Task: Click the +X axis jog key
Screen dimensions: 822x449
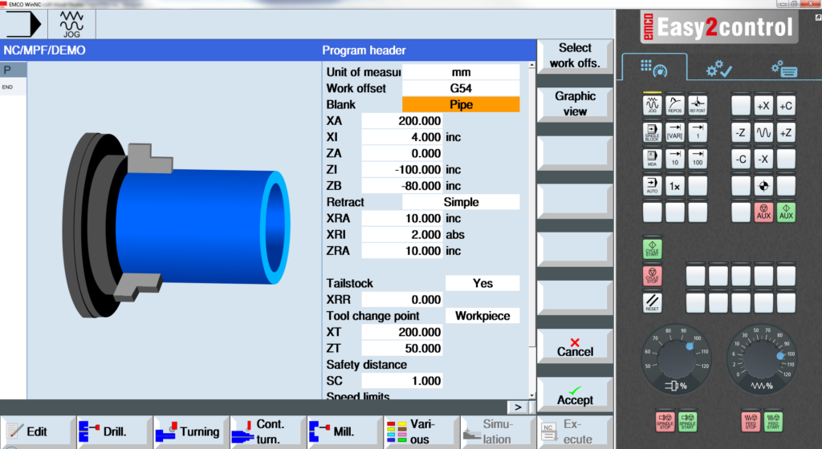Action: [x=763, y=106]
